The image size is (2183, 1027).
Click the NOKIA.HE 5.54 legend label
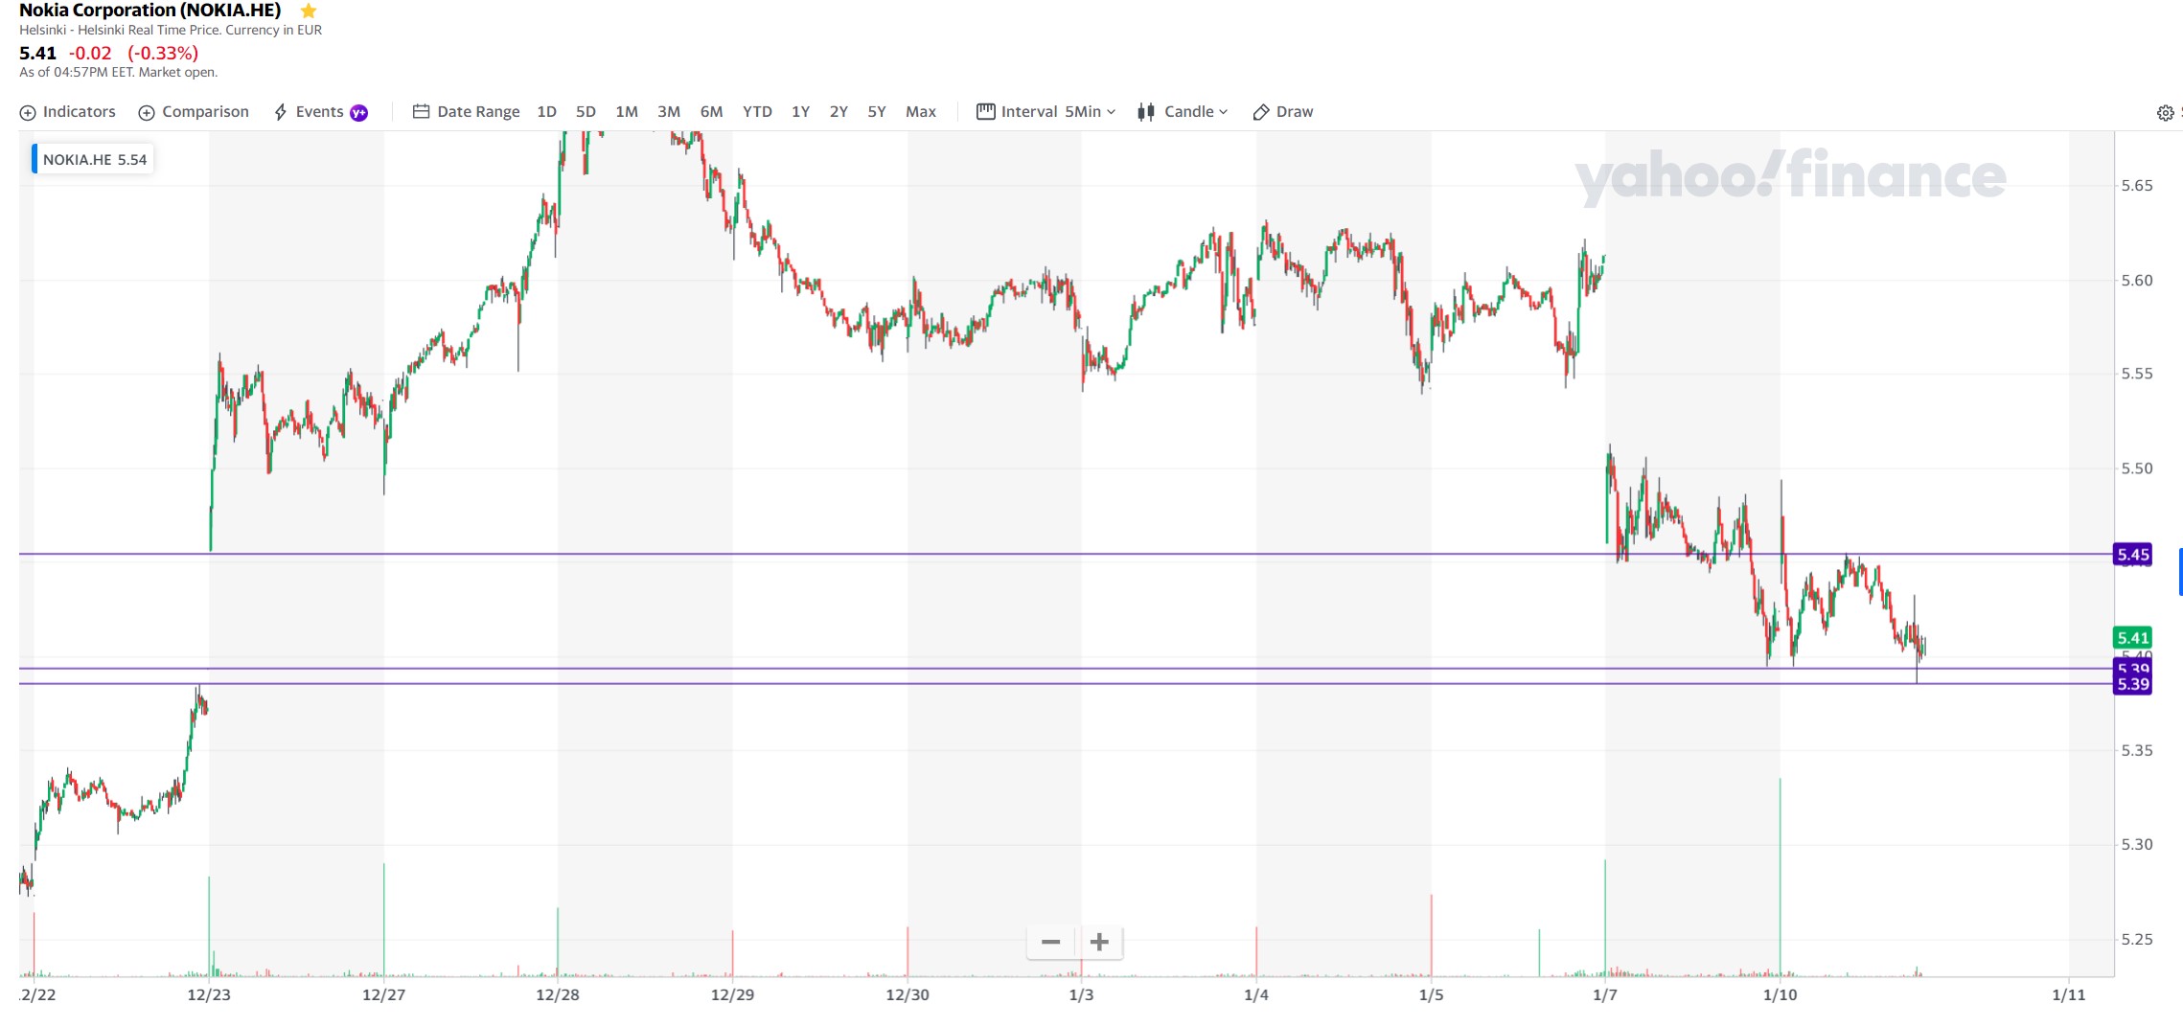(x=93, y=159)
